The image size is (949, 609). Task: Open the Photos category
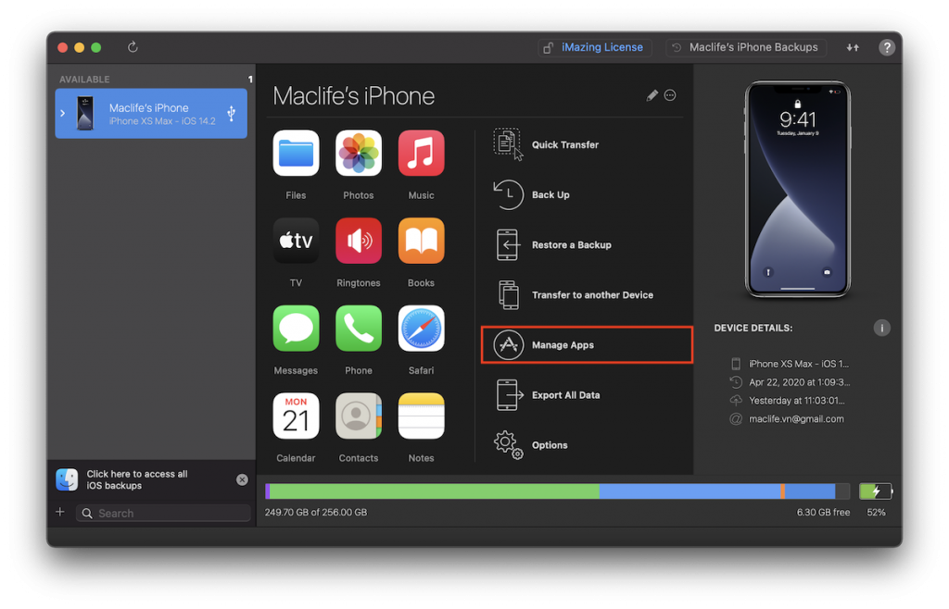358,153
